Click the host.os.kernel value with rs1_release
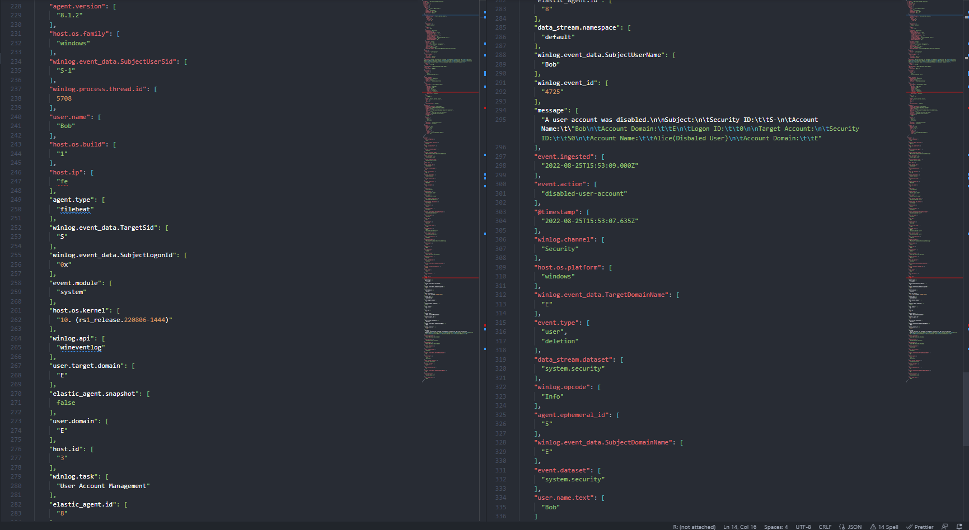 (114, 320)
